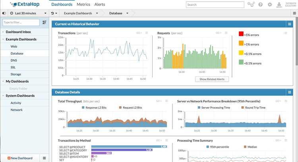
Task: Switch to the Alerts tab
Action: (x=100, y=4)
